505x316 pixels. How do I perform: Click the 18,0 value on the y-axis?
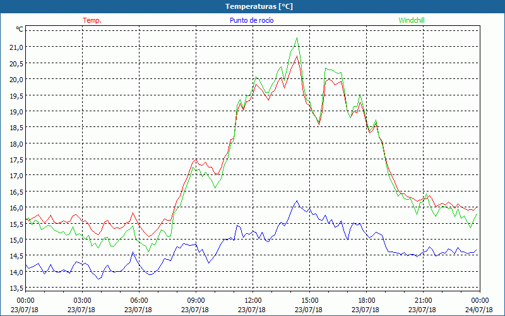[16, 144]
